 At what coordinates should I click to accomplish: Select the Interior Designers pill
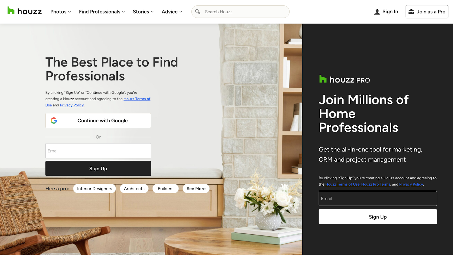95,188
